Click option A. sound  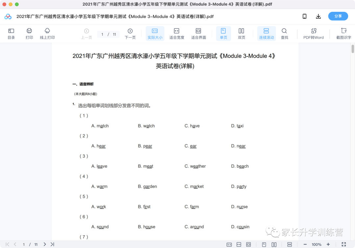[x=100, y=227]
